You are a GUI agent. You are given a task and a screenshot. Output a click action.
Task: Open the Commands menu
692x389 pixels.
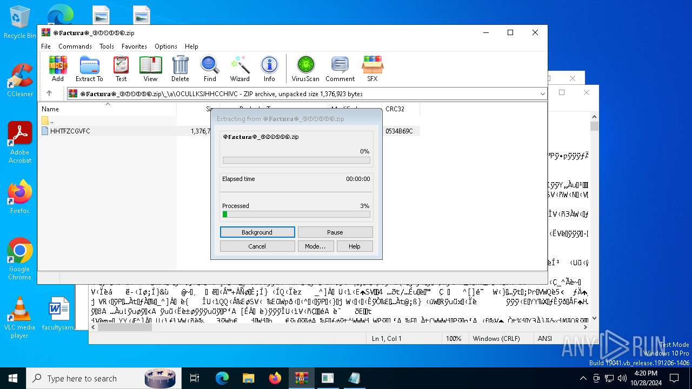[75, 46]
